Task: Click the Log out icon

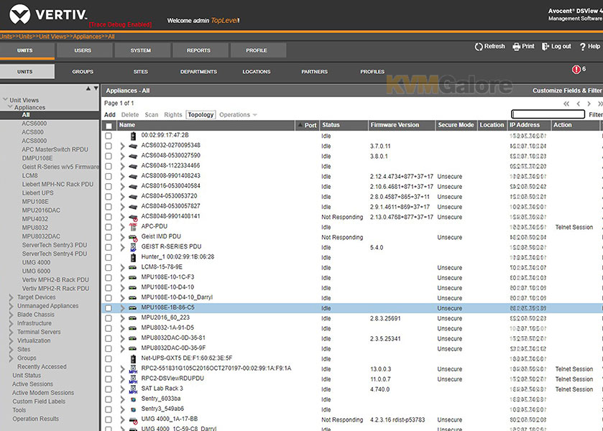Action: pos(546,47)
